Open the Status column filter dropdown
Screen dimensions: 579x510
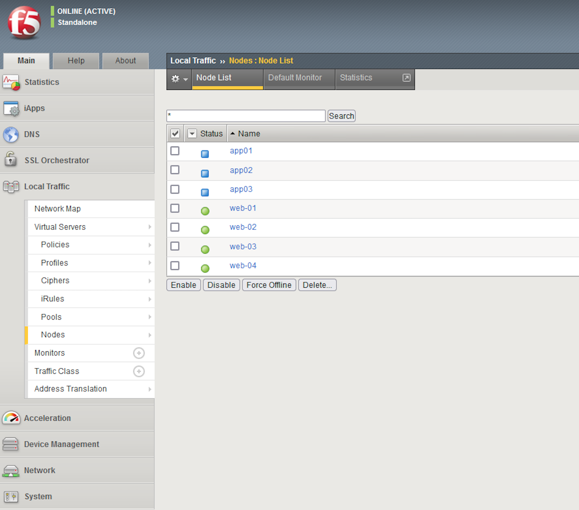click(x=192, y=133)
